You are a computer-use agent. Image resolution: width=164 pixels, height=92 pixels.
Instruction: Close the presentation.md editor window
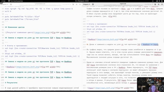(x=80, y=4)
